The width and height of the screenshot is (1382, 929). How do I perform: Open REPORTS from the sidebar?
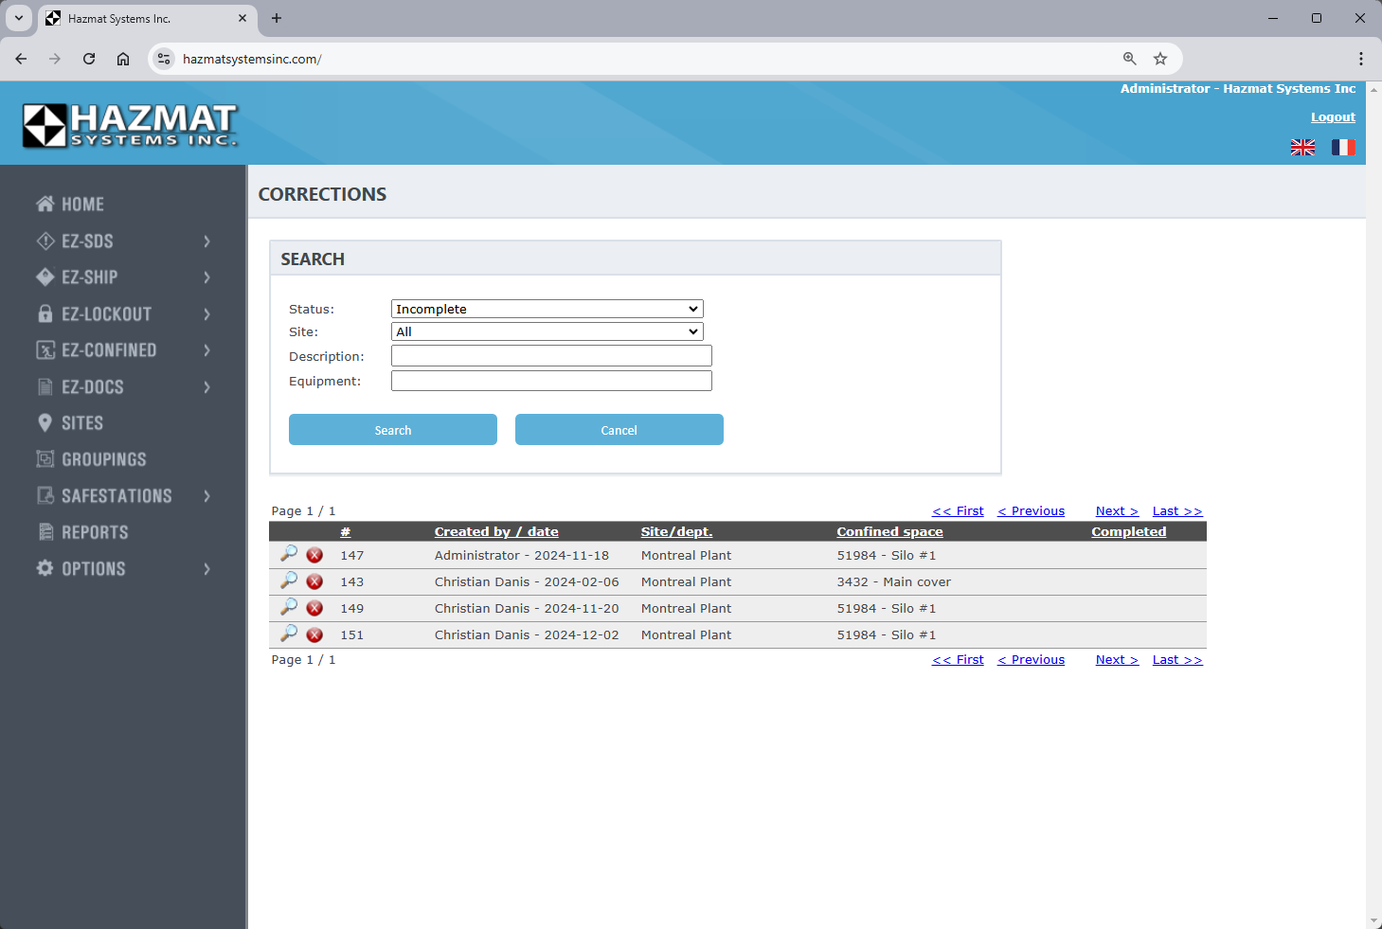click(x=95, y=532)
